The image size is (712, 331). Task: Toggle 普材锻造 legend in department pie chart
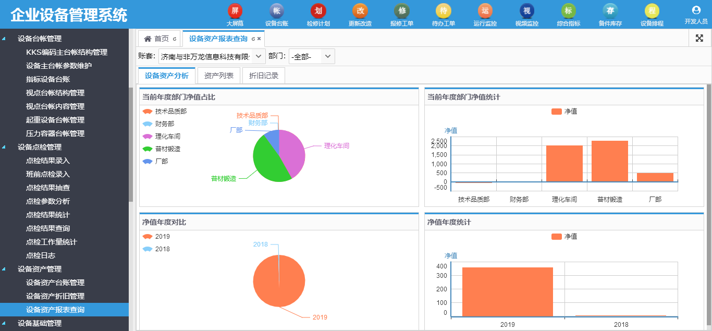click(x=162, y=149)
